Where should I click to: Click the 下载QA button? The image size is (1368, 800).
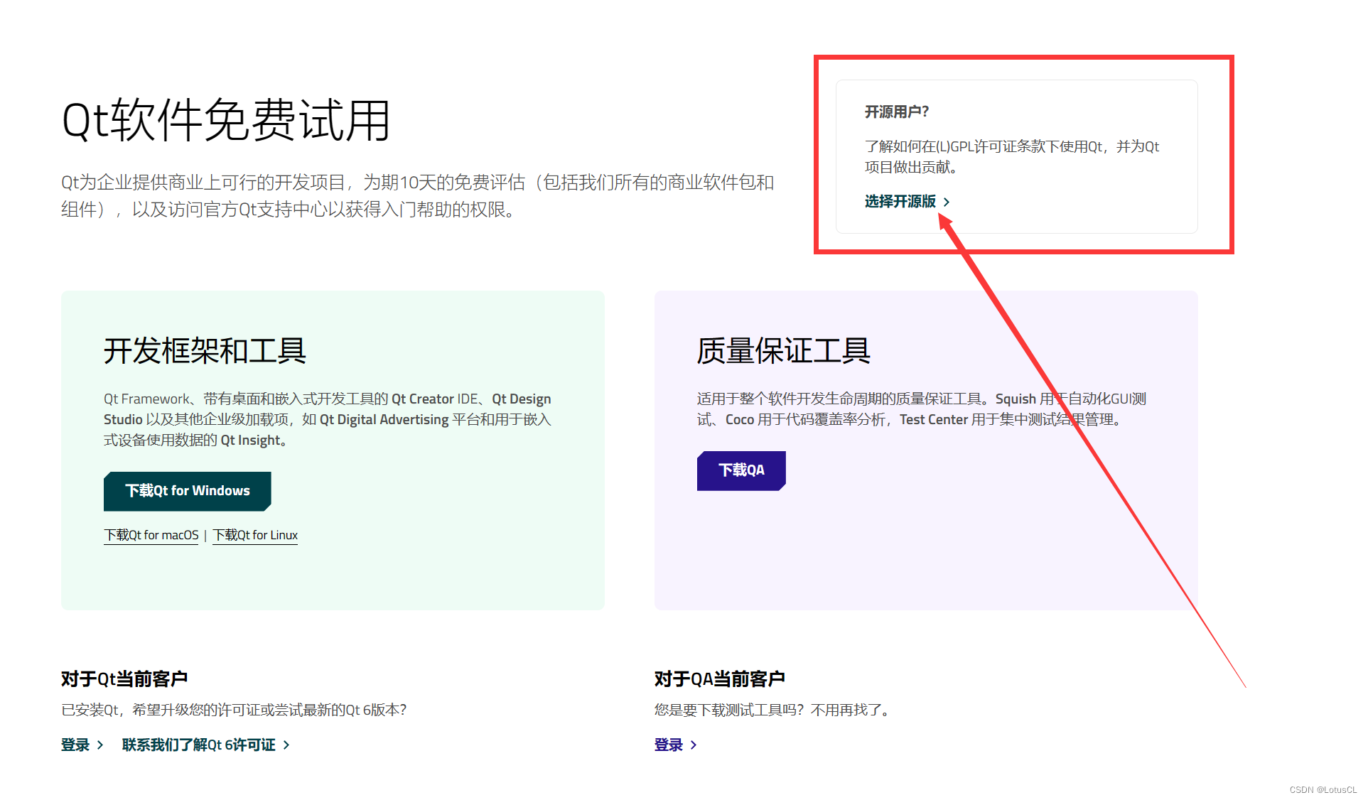(x=741, y=470)
